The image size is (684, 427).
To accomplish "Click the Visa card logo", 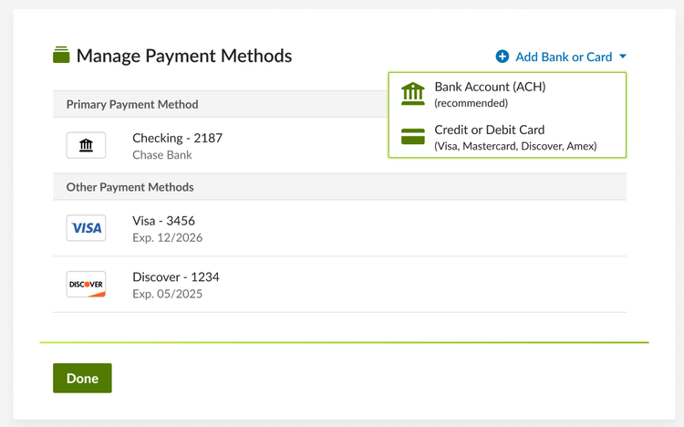I will click(86, 227).
